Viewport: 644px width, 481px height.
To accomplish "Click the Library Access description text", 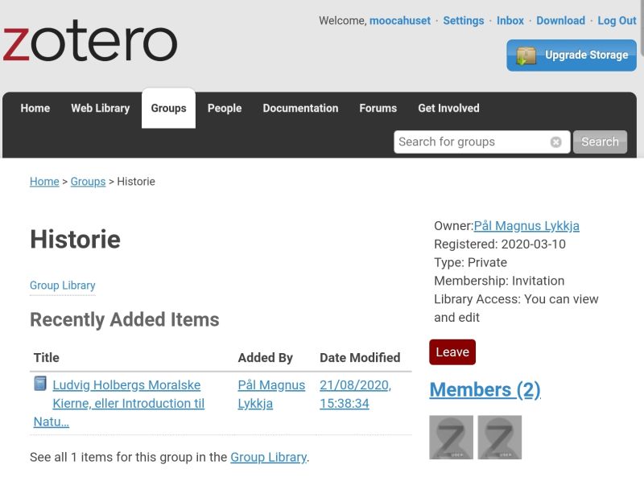I will 516,308.
